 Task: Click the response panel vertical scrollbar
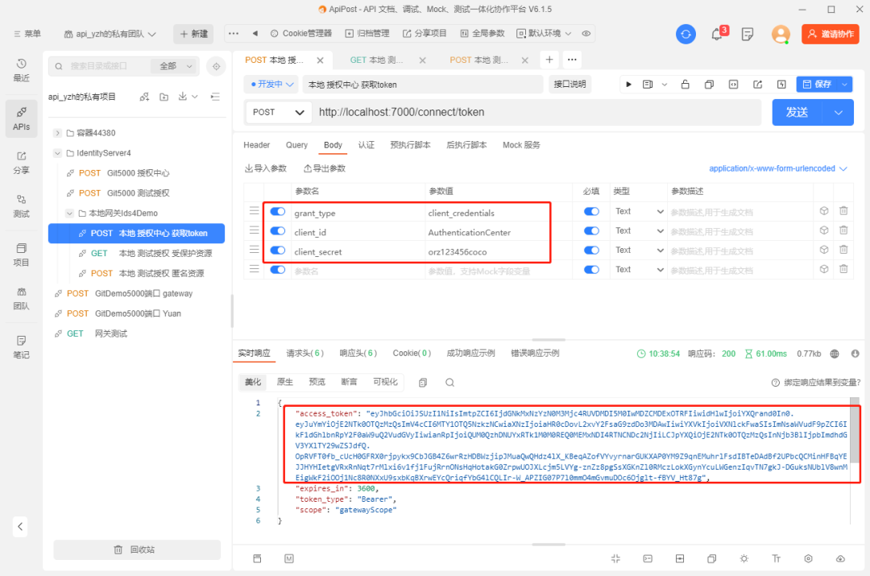coord(855,430)
